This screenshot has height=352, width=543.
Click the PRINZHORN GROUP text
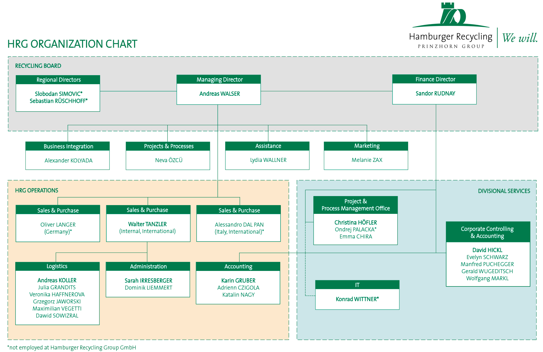click(x=451, y=46)
